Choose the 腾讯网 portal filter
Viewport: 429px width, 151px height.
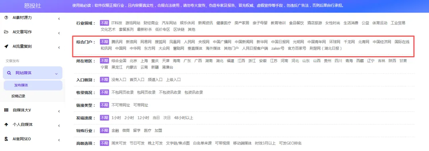(117, 42)
